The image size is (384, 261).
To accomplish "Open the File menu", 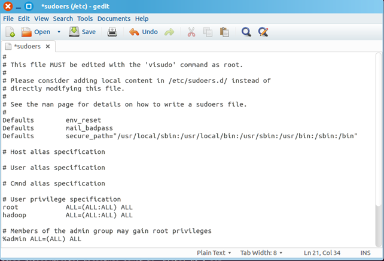I will [x=8, y=19].
